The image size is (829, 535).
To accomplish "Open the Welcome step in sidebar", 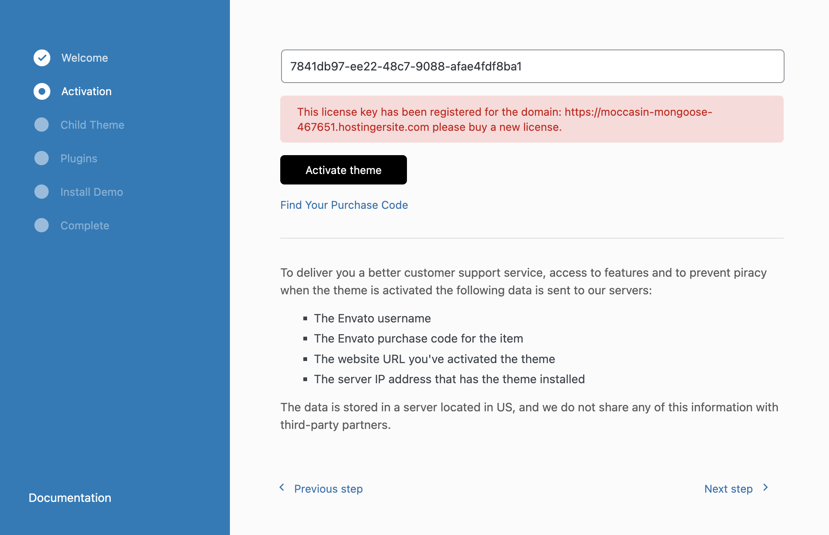I will click(85, 58).
